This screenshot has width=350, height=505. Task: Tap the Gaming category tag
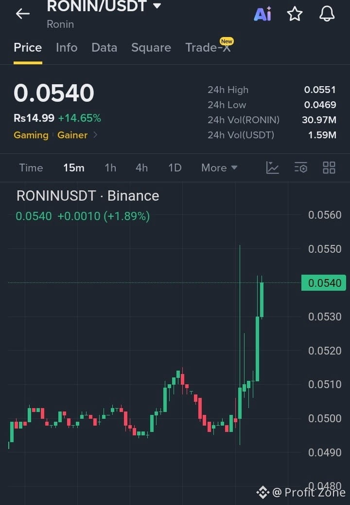[x=31, y=135]
